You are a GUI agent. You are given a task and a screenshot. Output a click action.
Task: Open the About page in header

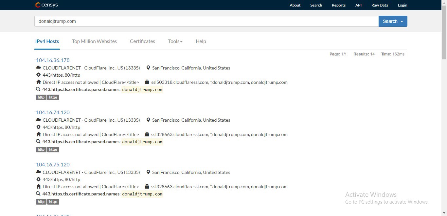pyautogui.click(x=295, y=5)
